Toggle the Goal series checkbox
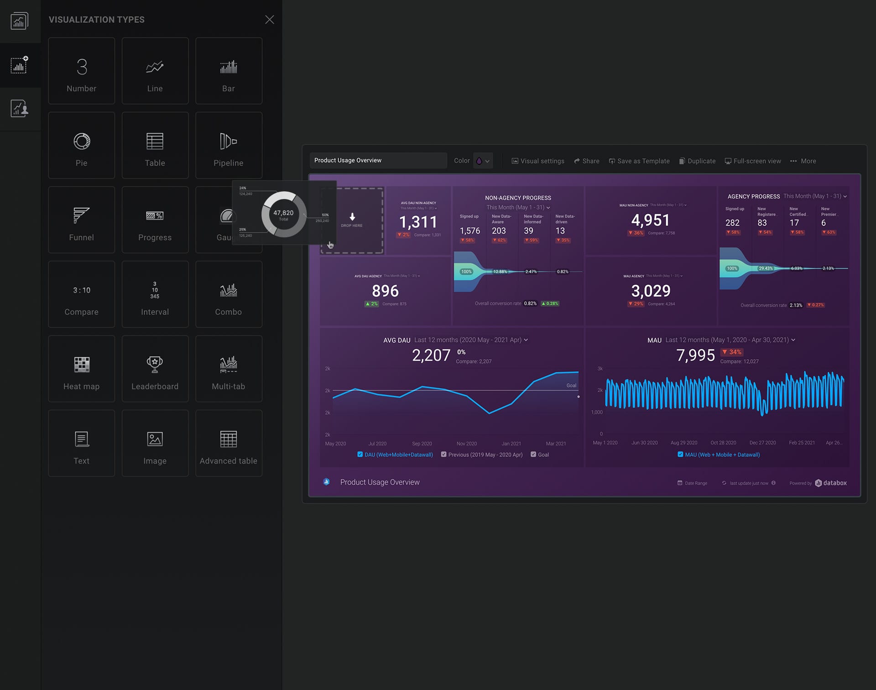This screenshot has height=690, width=876. [x=533, y=455]
